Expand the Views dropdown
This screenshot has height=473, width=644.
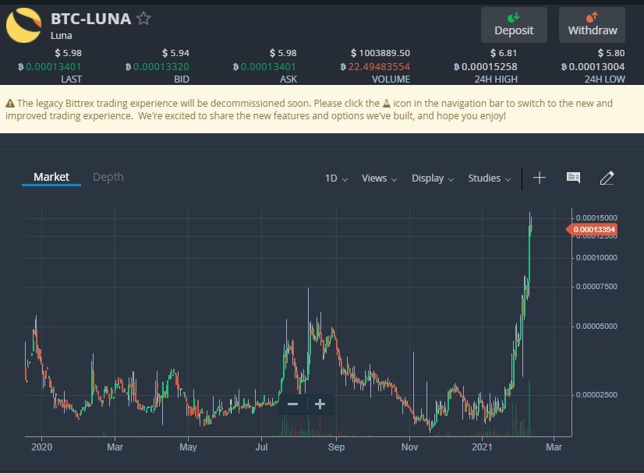(x=379, y=178)
